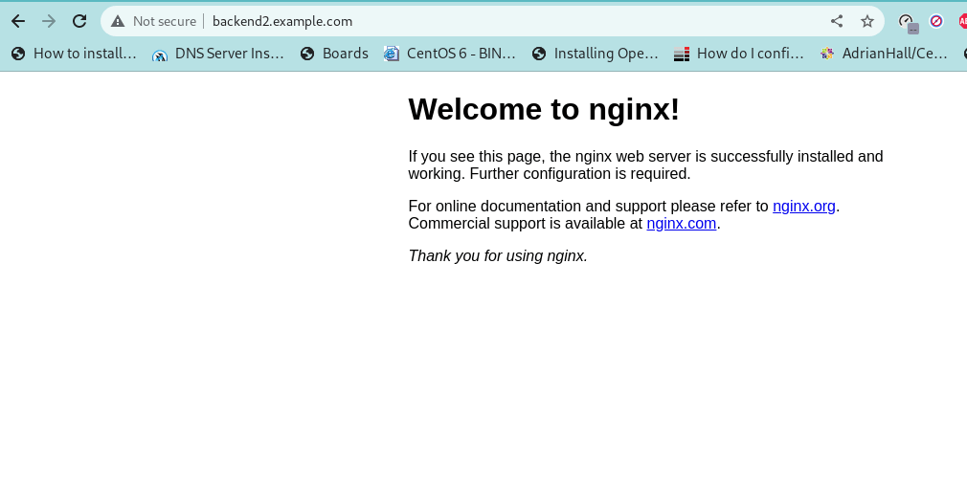Click 'Further configuration is required.' sentence
The image size is (967, 483).
(580, 174)
